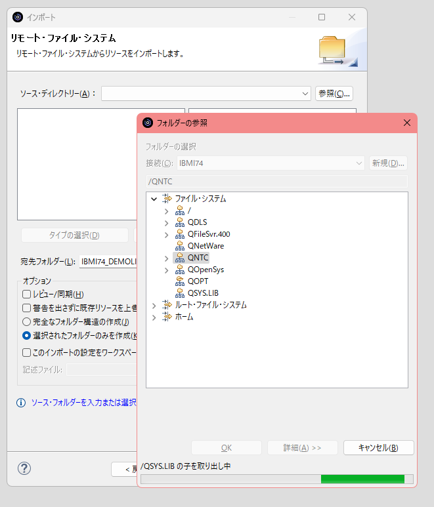Expand the QFileSvr.400 tree node
The width and height of the screenshot is (434, 507).
166,235
